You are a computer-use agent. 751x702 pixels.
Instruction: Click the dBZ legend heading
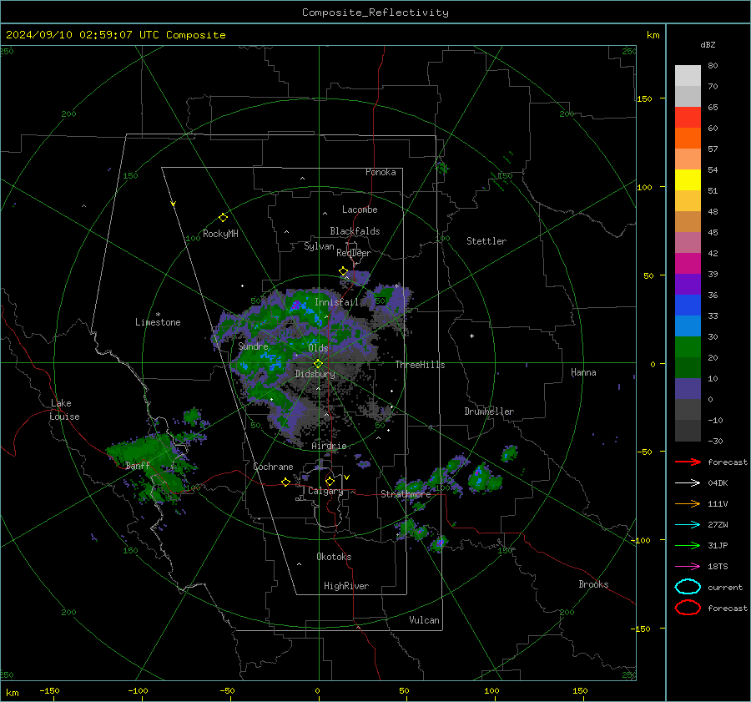[x=708, y=45]
